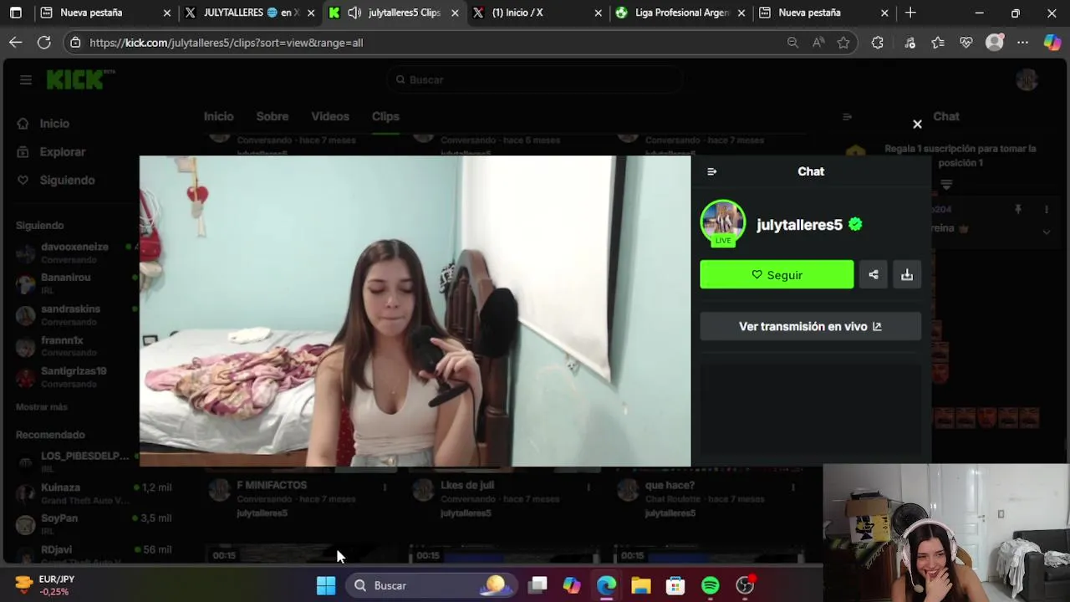Screen dimensions: 1070x602
Task: Click the pin icon in background chat
Action: [1017, 210]
